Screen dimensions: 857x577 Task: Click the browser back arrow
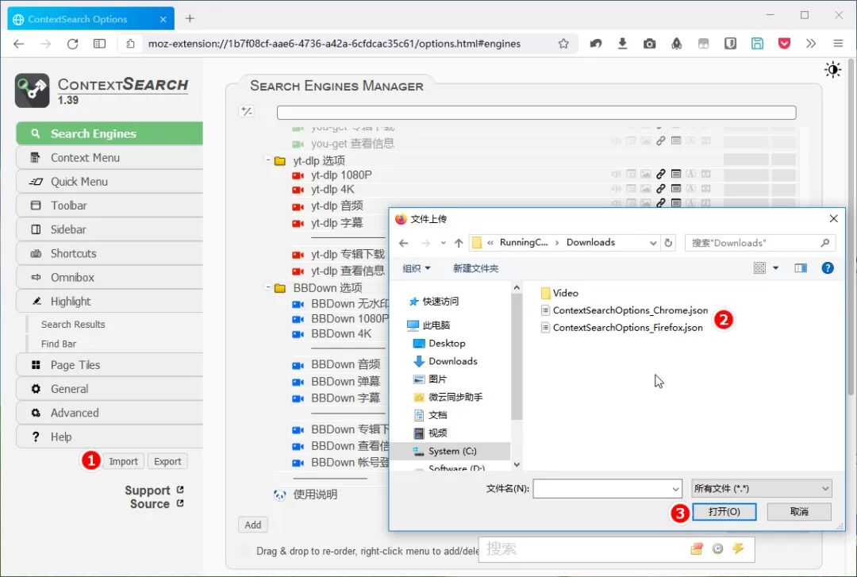pyautogui.click(x=18, y=44)
